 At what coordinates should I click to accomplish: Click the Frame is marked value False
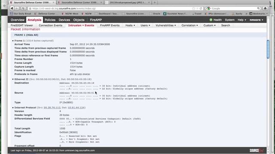pyautogui.click(x=73, y=70)
